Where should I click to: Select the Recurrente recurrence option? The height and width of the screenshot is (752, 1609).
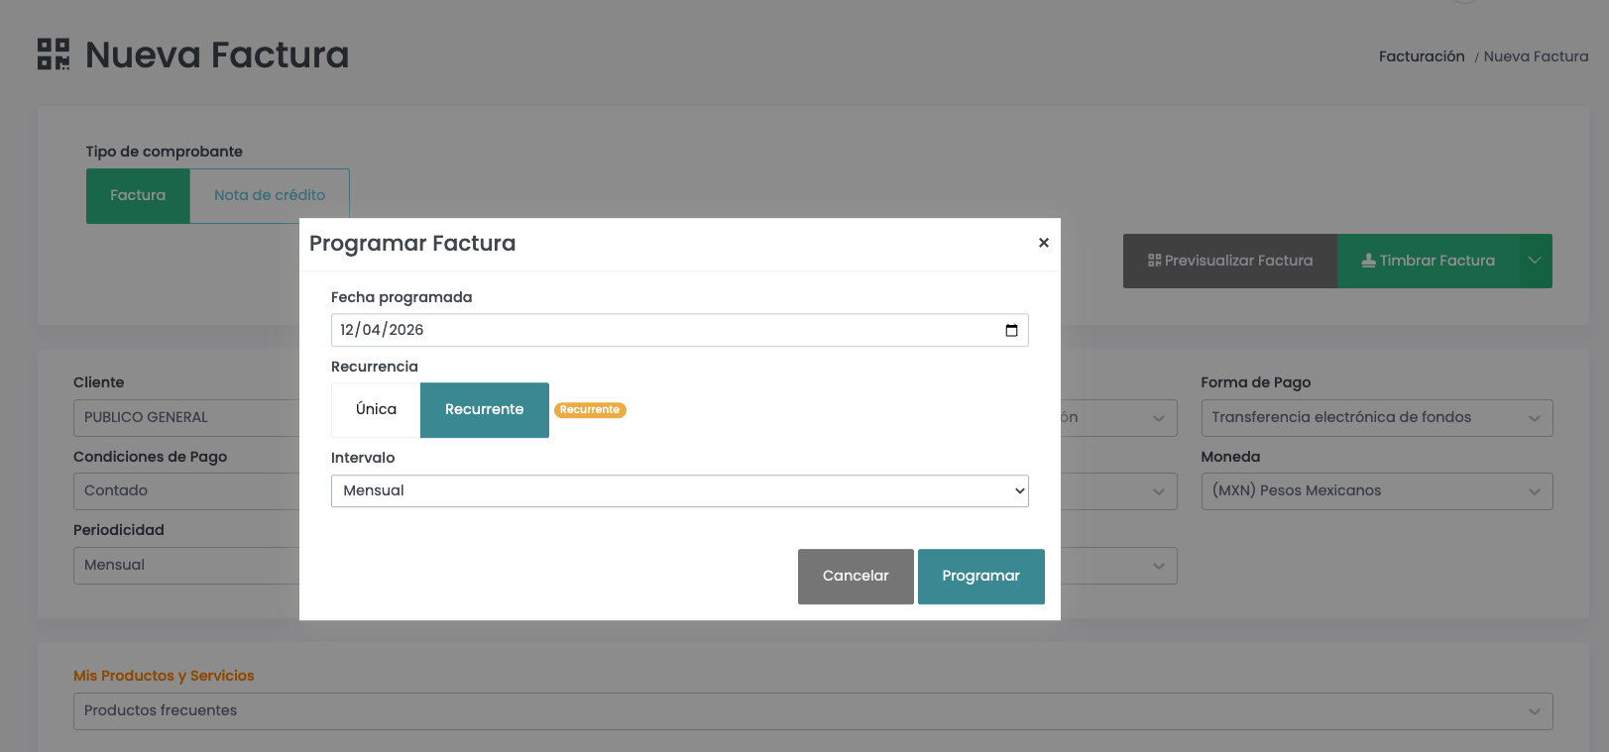[485, 410]
